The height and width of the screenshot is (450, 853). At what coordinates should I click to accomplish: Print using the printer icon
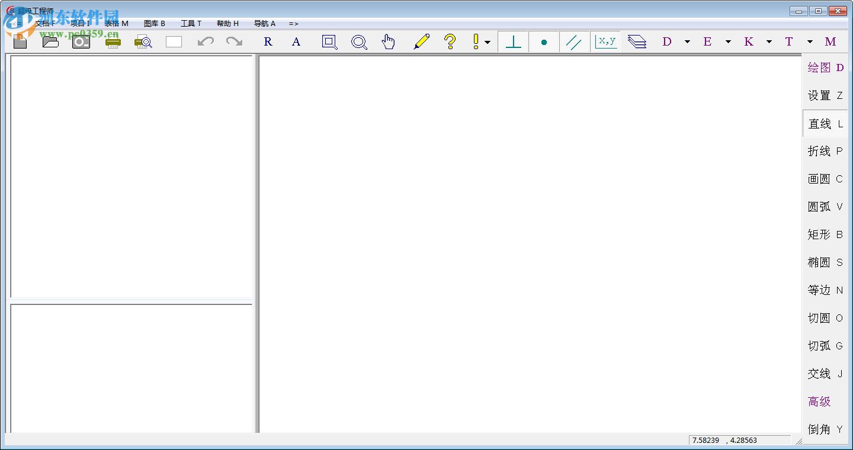click(x=113, y=42)
